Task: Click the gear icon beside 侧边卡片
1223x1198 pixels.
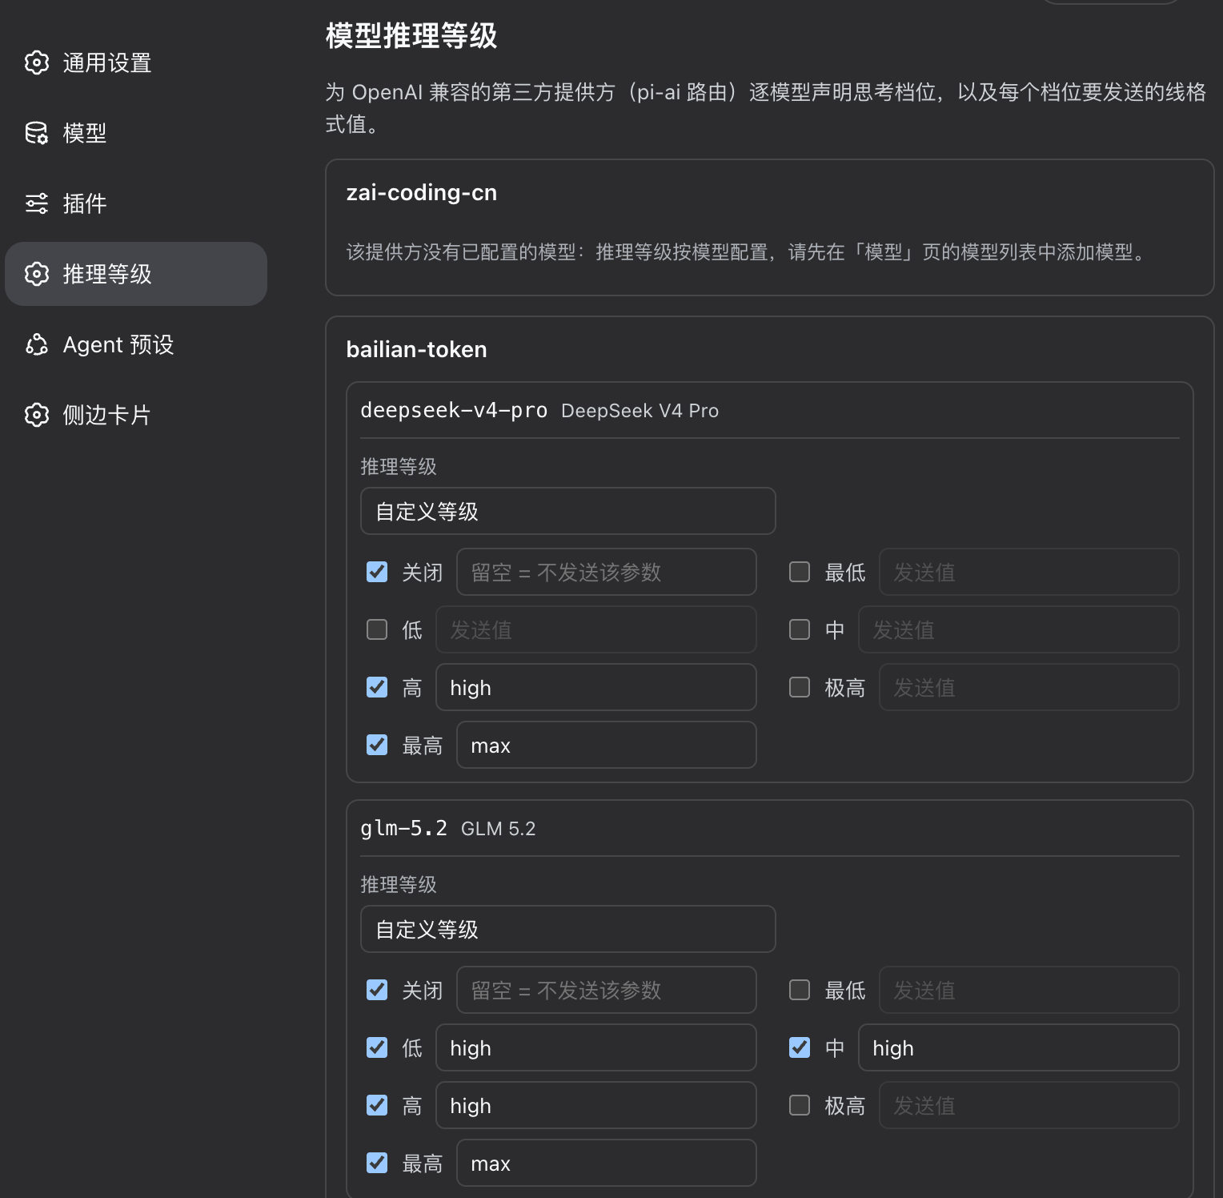Action: [37, 415]
